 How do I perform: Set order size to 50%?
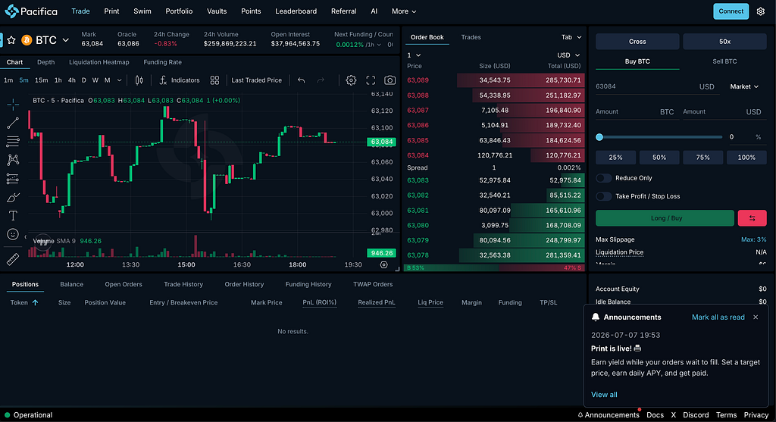coord(659,158)
